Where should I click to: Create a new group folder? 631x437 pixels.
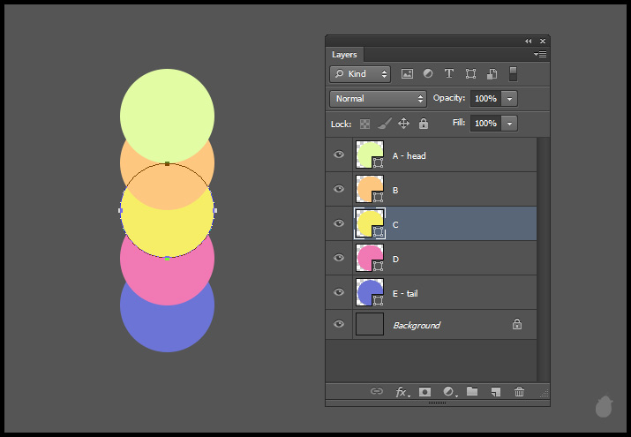pos(472,391)
